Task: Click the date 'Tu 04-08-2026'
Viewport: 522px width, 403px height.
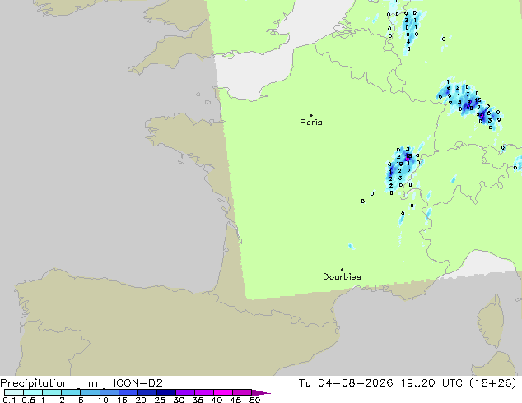Action: coord(346,383)
